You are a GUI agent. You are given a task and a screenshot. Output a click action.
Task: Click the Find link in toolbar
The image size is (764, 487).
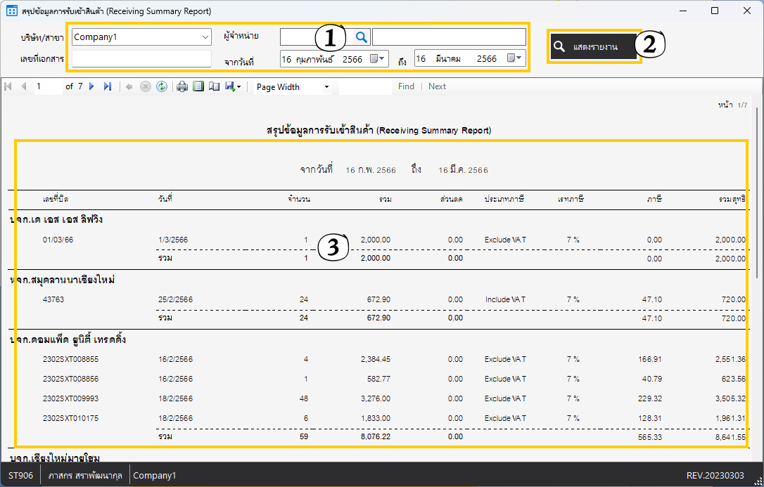tap(406, 86)
